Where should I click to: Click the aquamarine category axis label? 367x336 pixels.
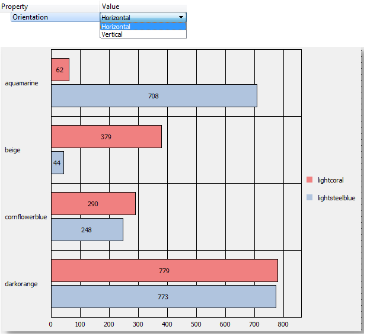click(21, 83)
